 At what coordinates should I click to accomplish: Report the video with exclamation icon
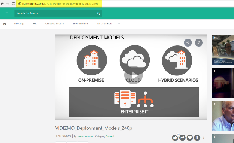[197, 138]
